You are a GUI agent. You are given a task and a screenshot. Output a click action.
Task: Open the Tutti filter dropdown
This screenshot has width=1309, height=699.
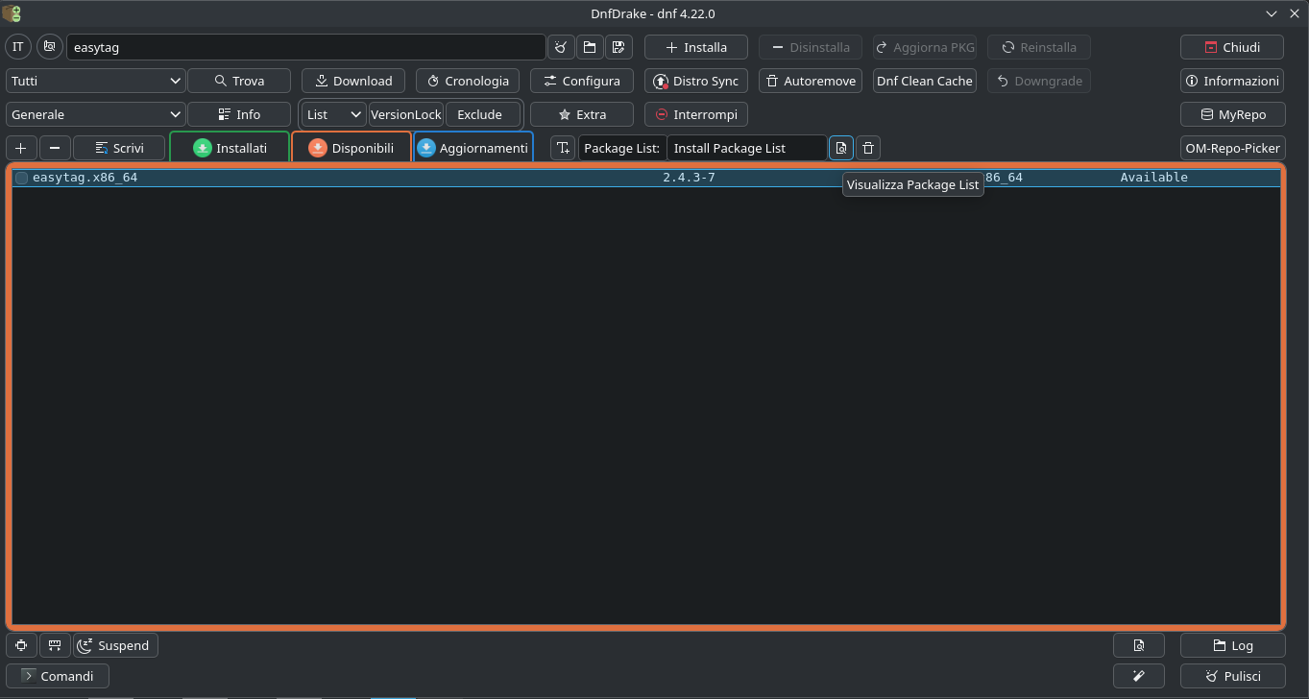[94, 81]
